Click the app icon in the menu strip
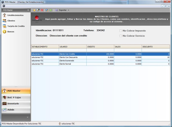 [4, 6]
